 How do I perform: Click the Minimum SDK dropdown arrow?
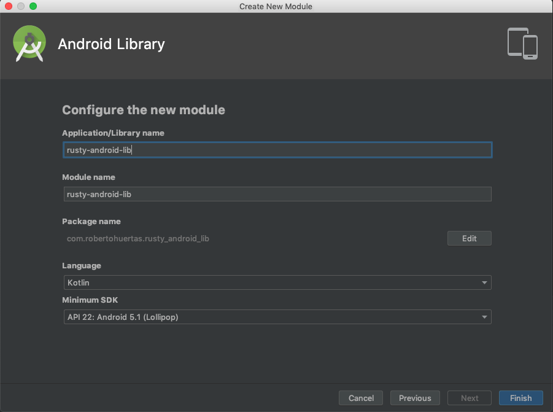pyautogui.click(x=484, y=317)
